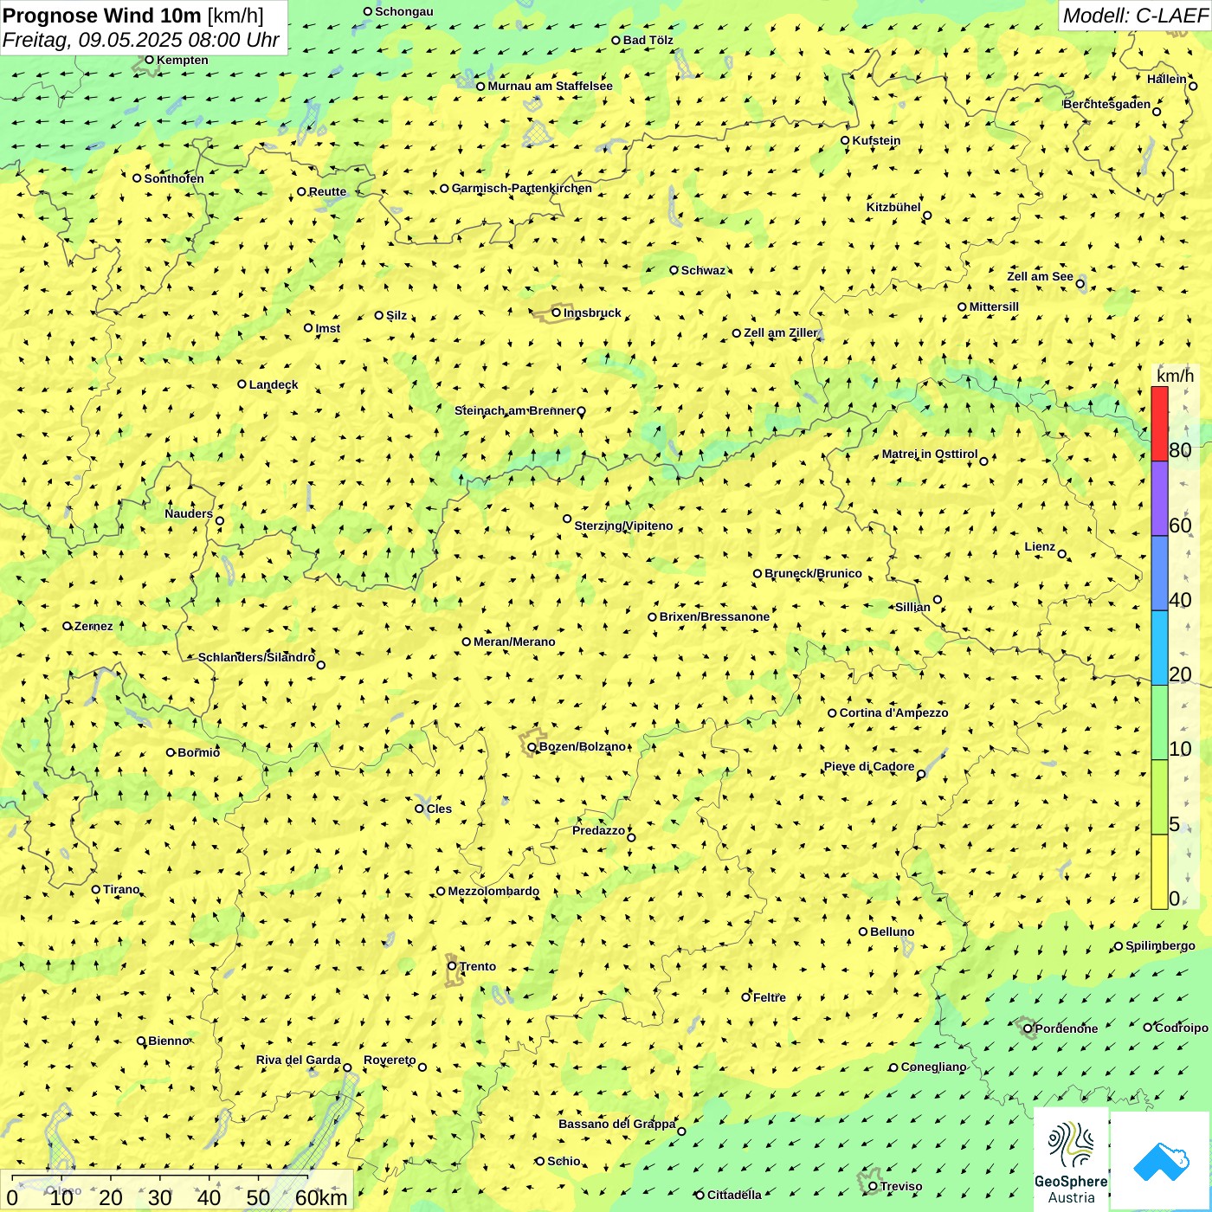Image resolution: width=1212 pixels, height=1212 pixels.
Task: Click the purple 60–80 legend segment
Action: (x=1159, y=499)
